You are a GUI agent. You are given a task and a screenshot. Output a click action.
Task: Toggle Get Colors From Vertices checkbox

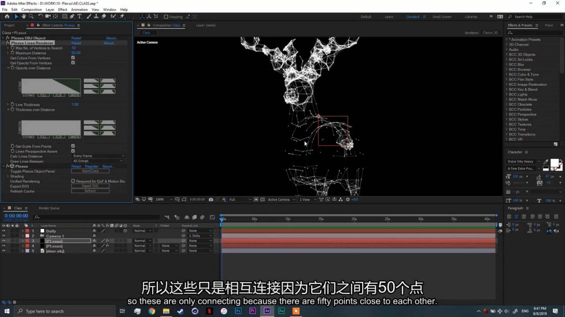[x=73, y=57]
